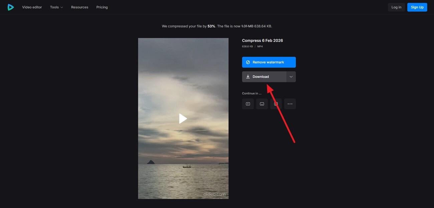434x208 pixels.
Task: Open the Clideo home logo icon
Action: click(x=11, y=7)
